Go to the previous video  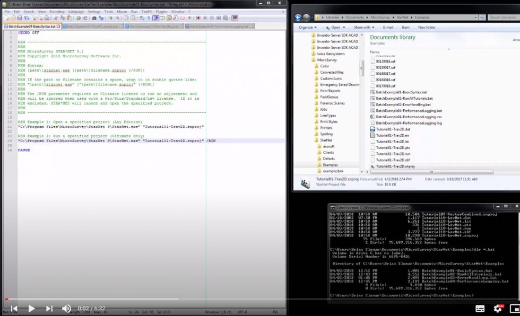14,308
